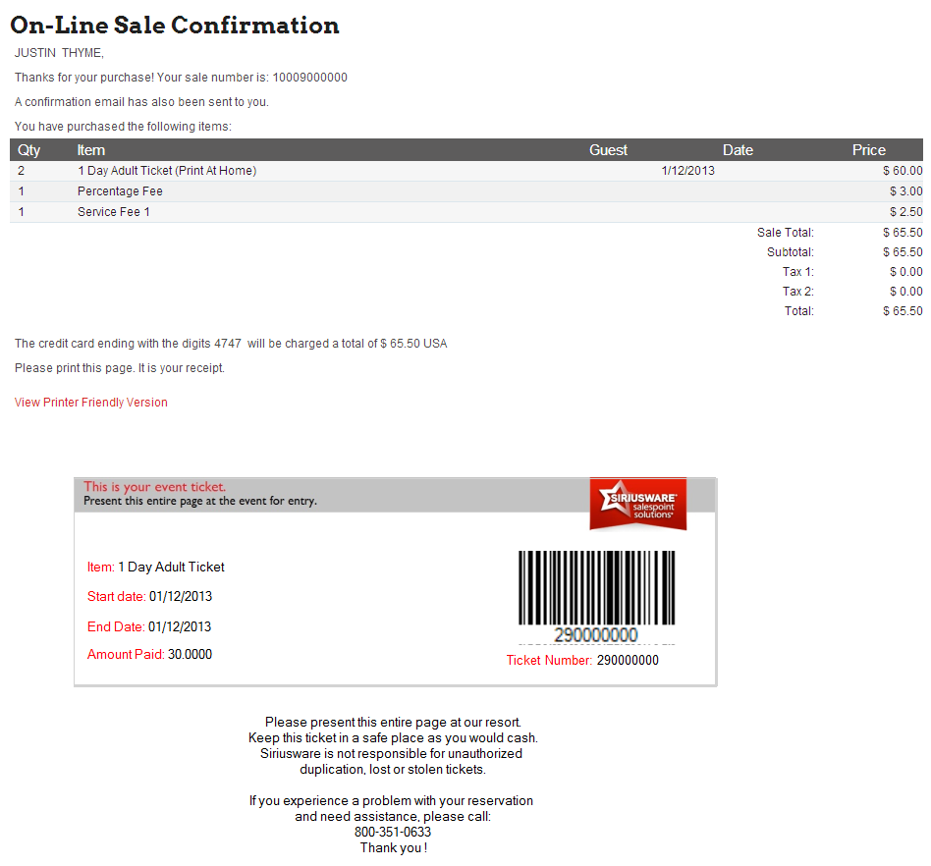Click the ticket End Date field
The image size is (931, 866).
click(x=149, y=627)
